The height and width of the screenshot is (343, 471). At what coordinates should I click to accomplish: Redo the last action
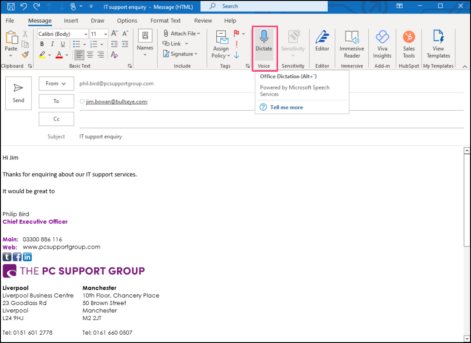click(x=36, y=6)
